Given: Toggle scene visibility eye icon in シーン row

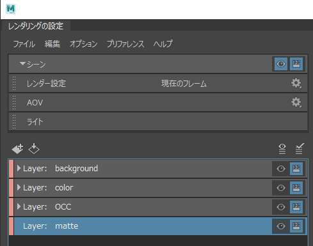Looking at the screenshot, I should point(281,64).
